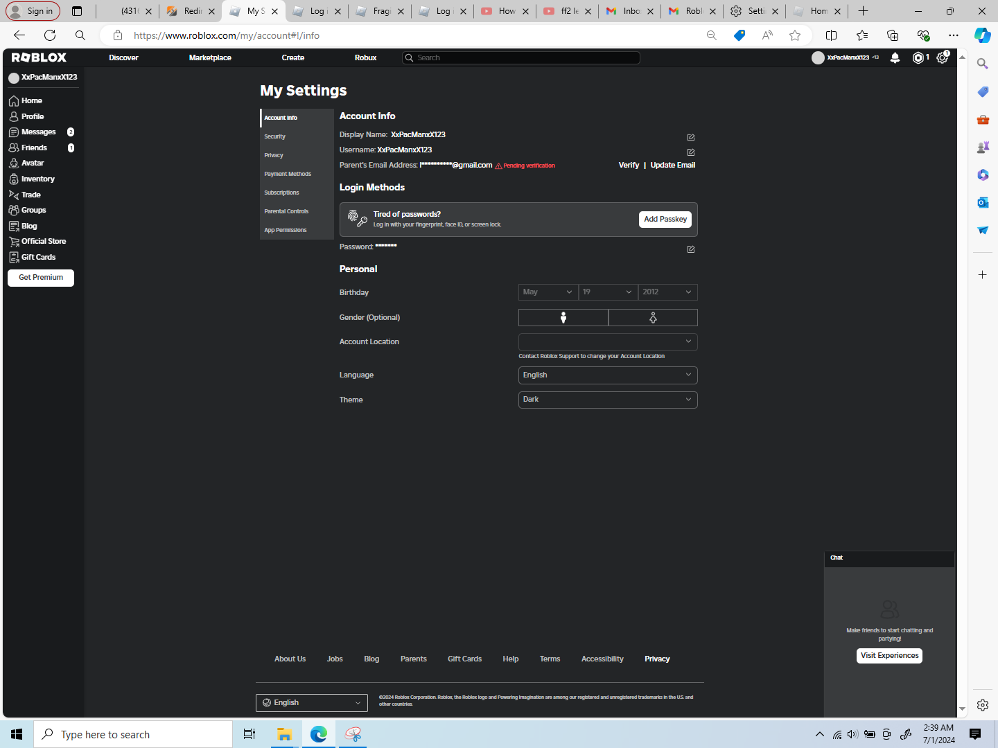Open the Language dropdown set to English
The height and width of the screenshot is (748, 998).
point(608,375)
